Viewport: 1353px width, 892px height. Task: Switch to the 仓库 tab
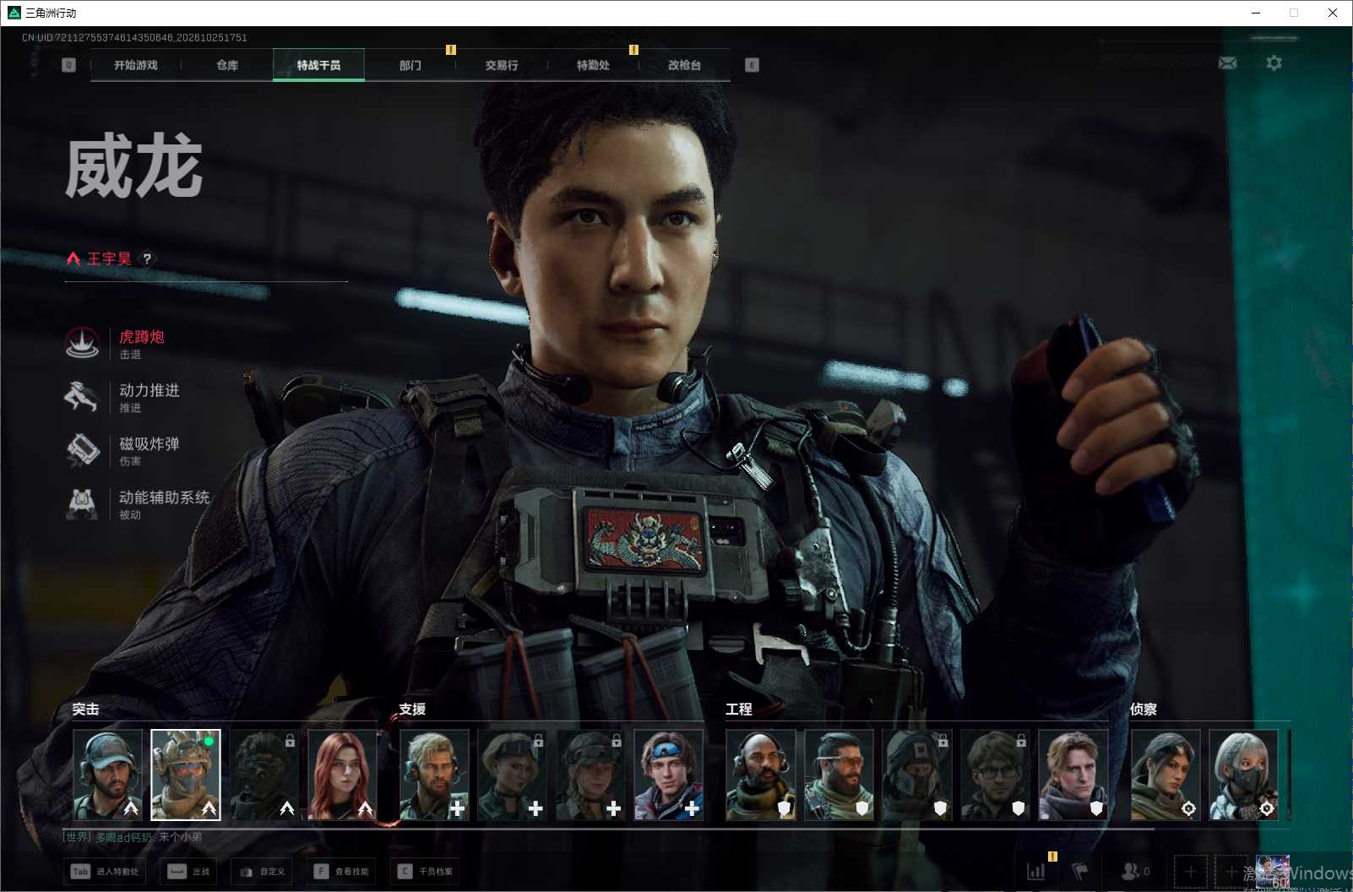(227, 65)
